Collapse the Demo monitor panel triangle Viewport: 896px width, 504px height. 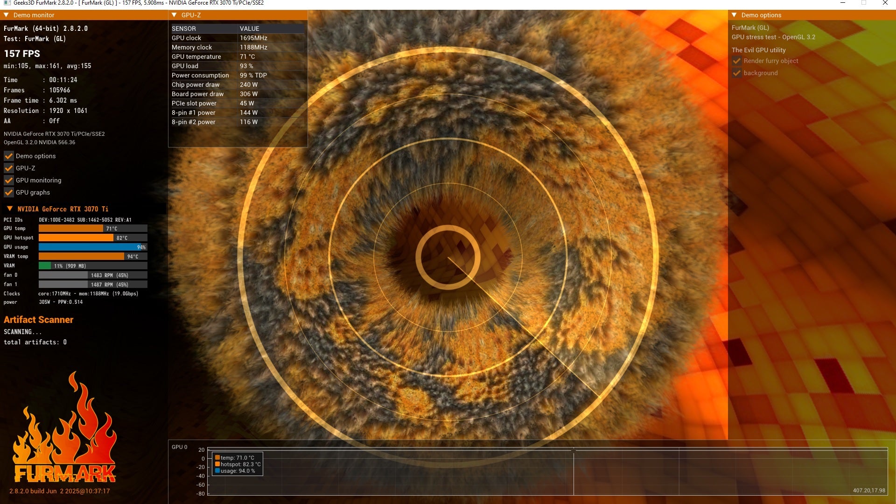click(x=6, y=15)
